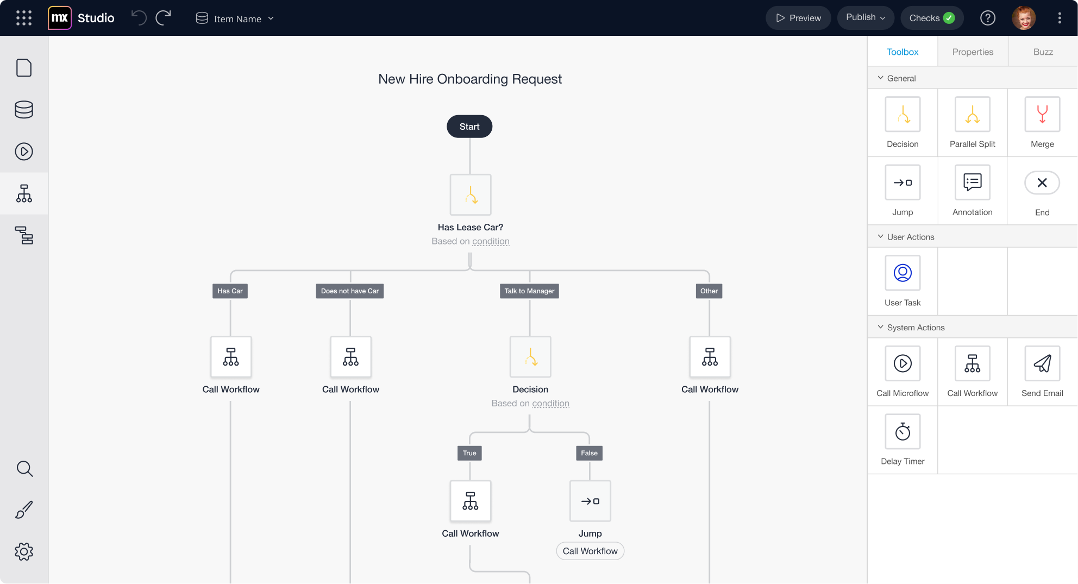Switch to the Toolbox tab
The width and height of the screenshot is (1078, 584).
tap(902, 52)
